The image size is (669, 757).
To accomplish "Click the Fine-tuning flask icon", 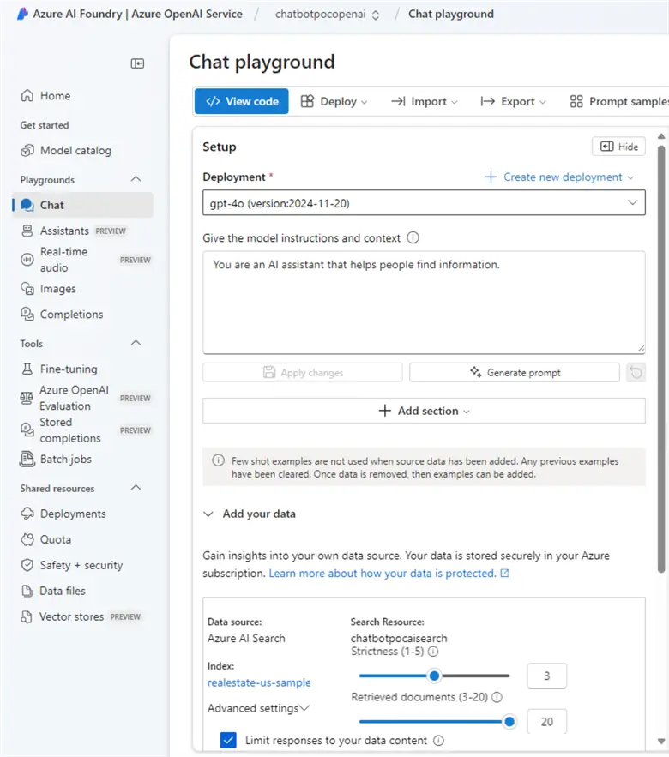I will coord(27,369).
